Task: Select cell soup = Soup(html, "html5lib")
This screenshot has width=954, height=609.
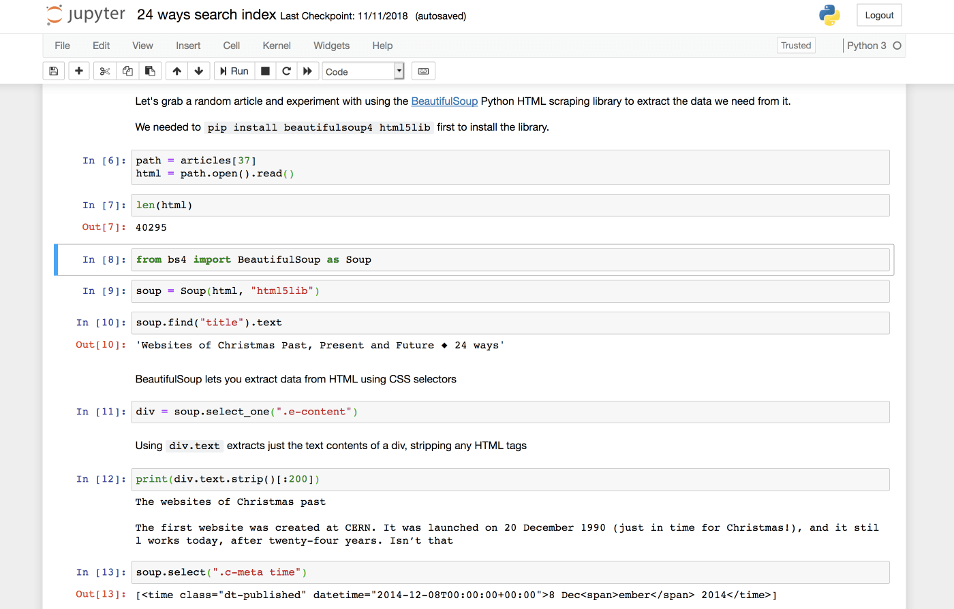Action: pyautogui.click(x=510, y=291)
